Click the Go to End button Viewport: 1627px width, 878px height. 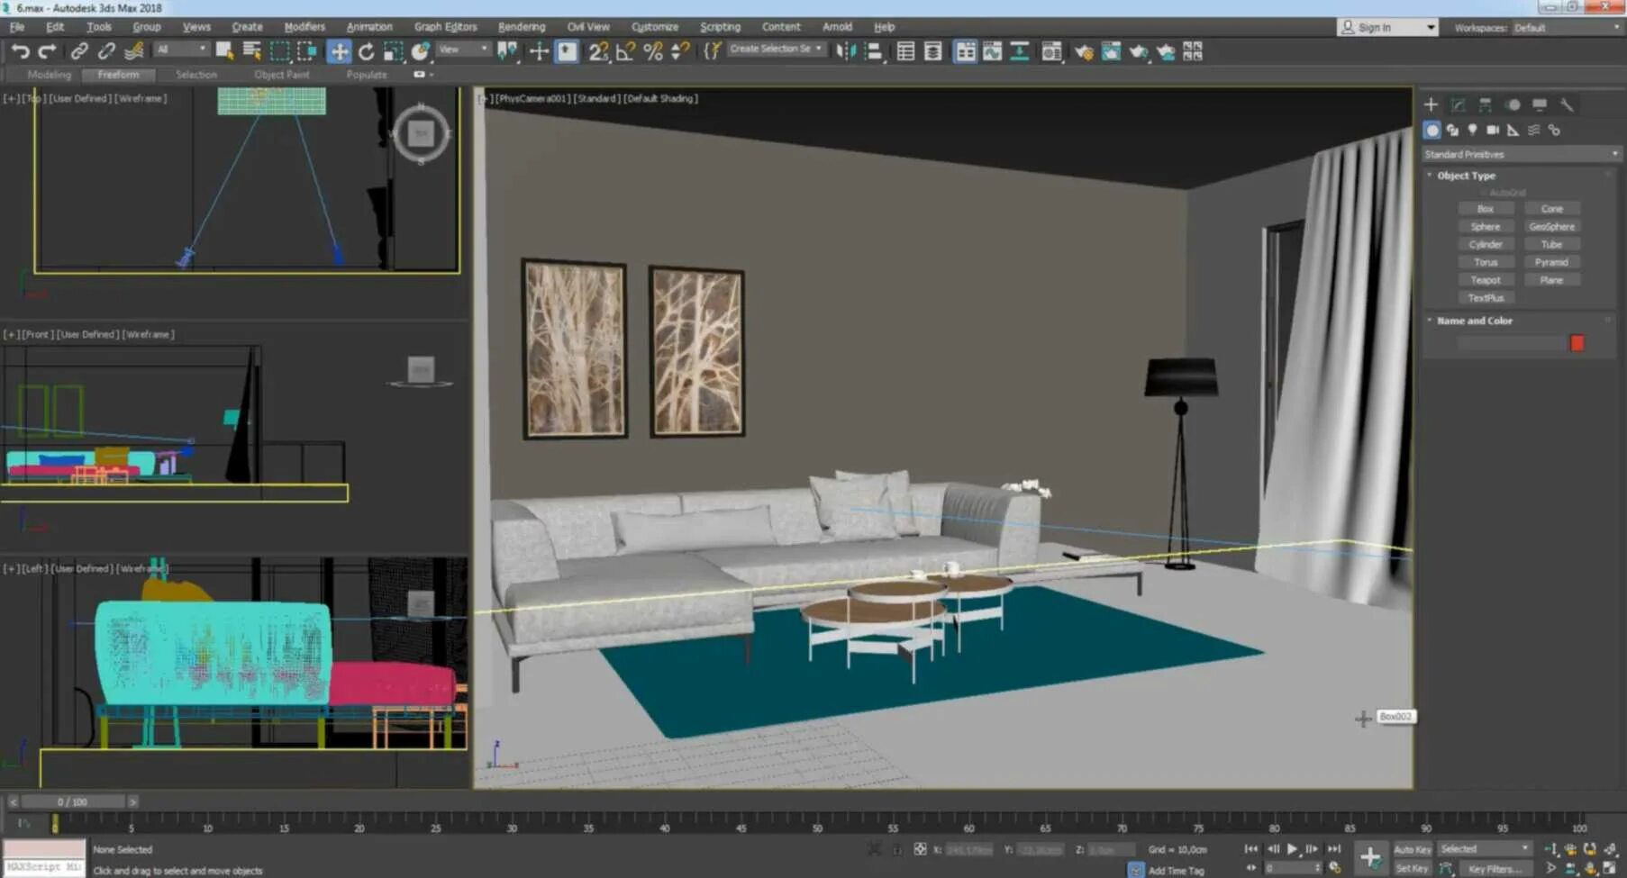1333,849
